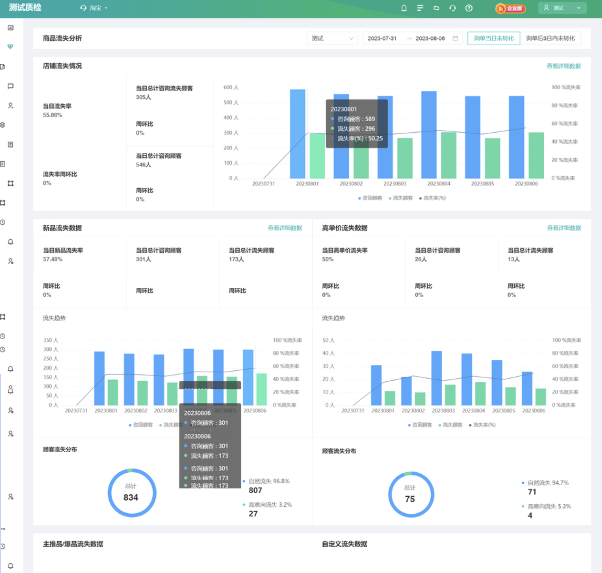Click the 当日流失率 55.86% value

(x=52, y=115)
